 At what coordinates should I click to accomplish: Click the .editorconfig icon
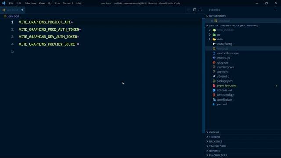click(x=214, y=44)
